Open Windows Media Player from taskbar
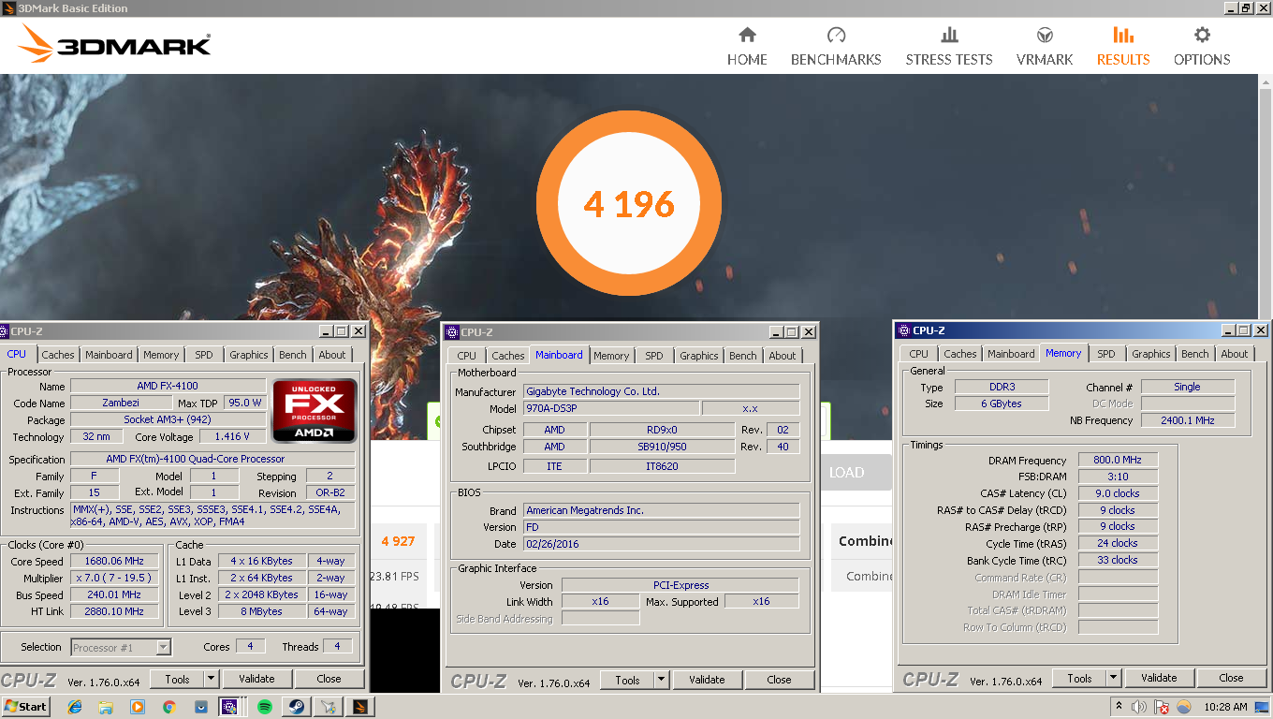 (138, 707)
